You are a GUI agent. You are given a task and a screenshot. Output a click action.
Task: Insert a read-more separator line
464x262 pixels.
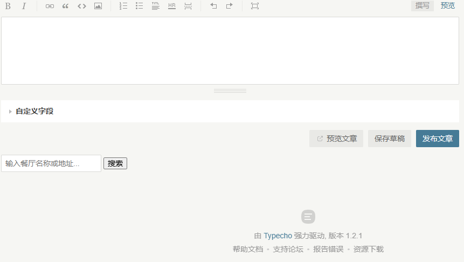coord(188,6)
